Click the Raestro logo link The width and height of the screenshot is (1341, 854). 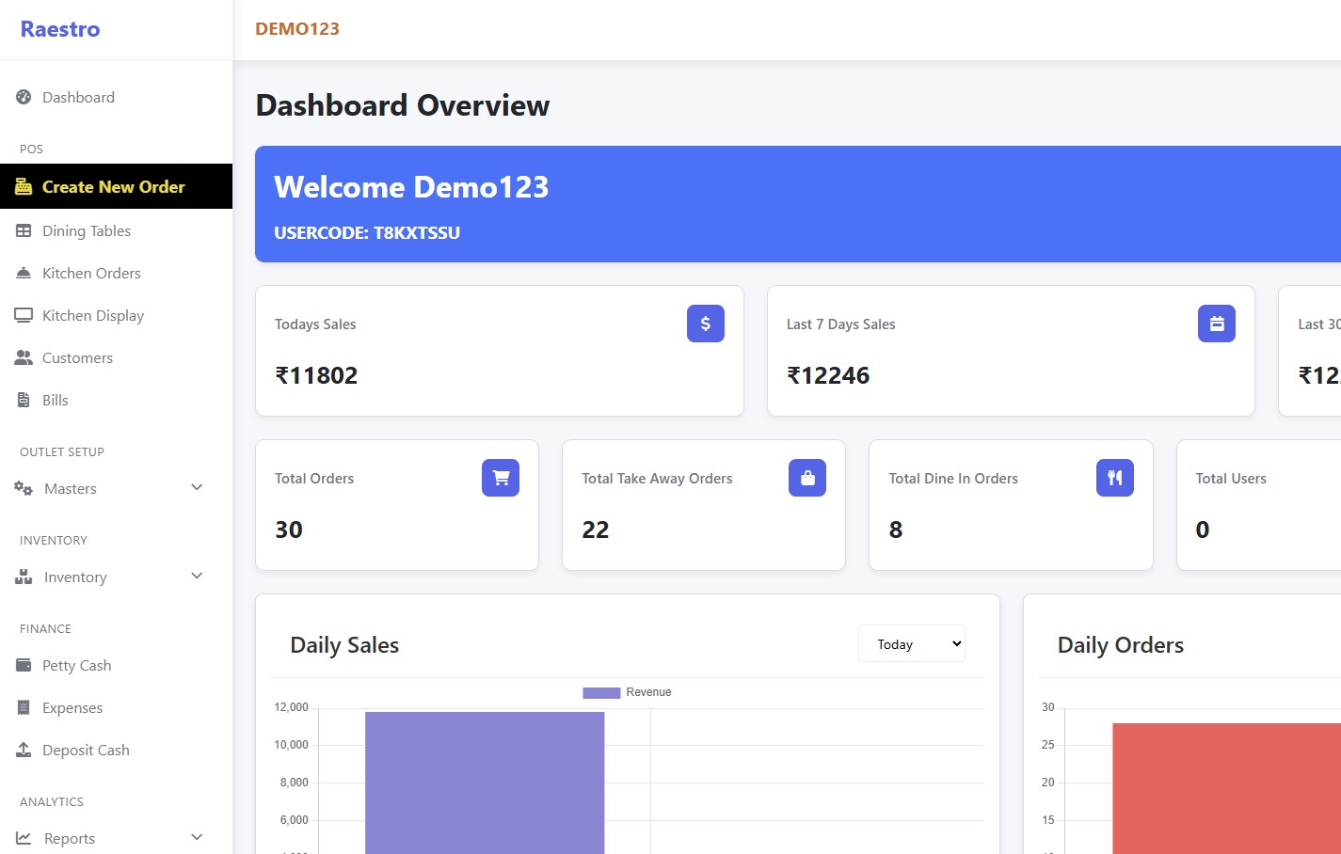(x=59, y=28)
